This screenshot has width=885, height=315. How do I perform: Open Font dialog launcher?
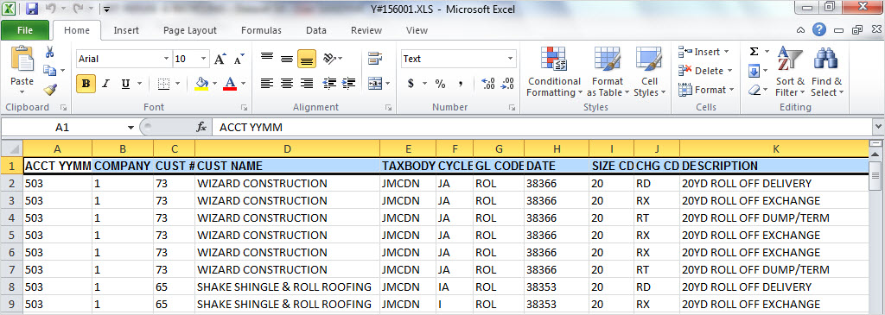[245, 107]
